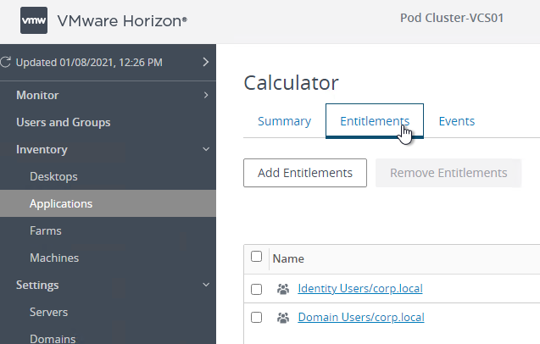Refresh the dashboard via the update icon

click(5, 63)
